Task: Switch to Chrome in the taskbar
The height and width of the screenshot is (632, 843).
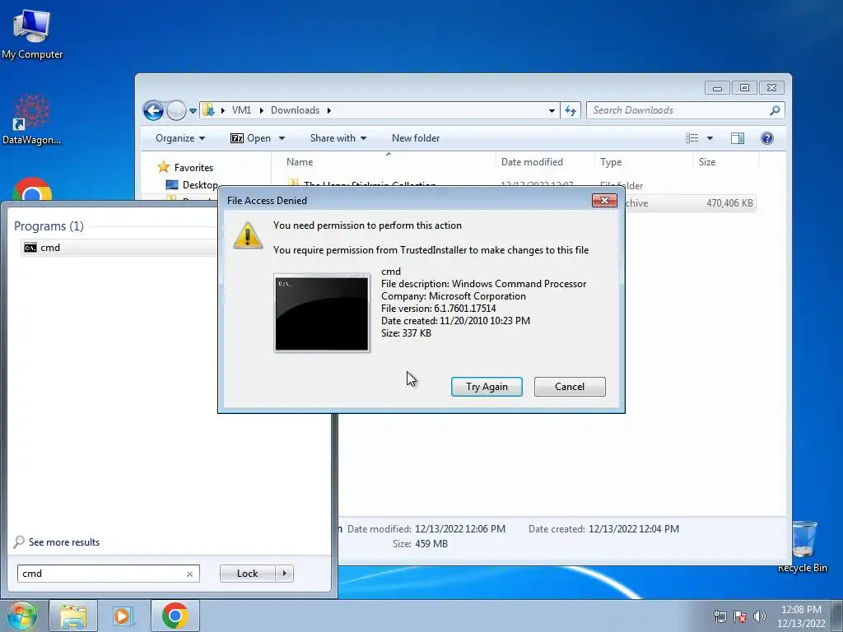Action: coord(175,616)
